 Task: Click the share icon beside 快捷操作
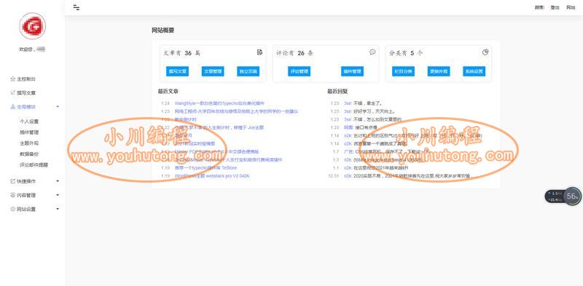pyautogui.click(x=12, y=181)
